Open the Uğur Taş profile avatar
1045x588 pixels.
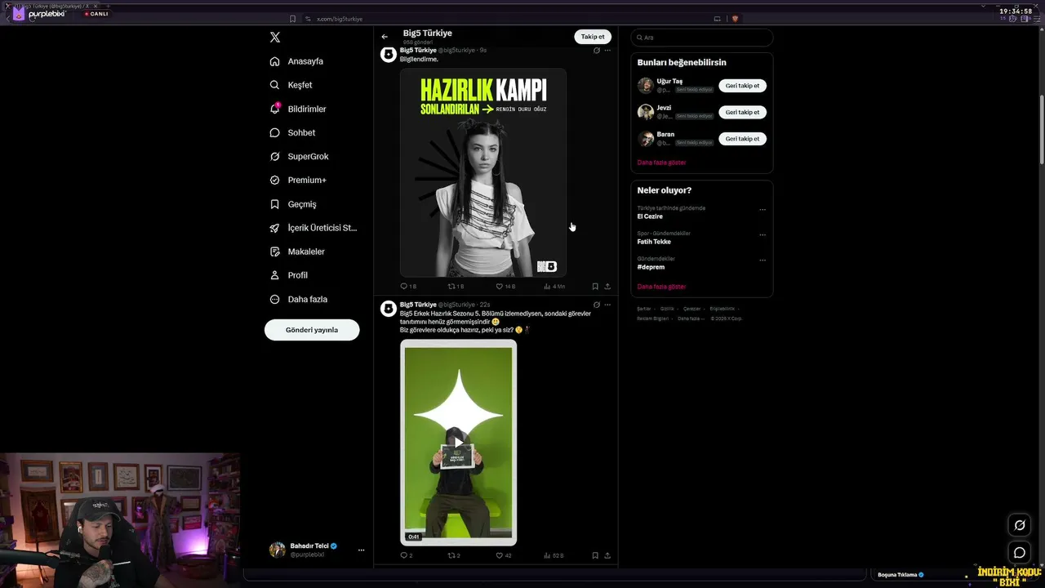click(x=646, y=86)
